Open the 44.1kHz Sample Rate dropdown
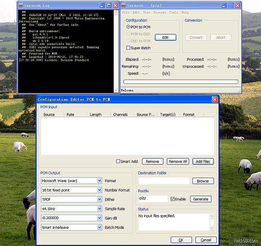 tap(99, 209)
